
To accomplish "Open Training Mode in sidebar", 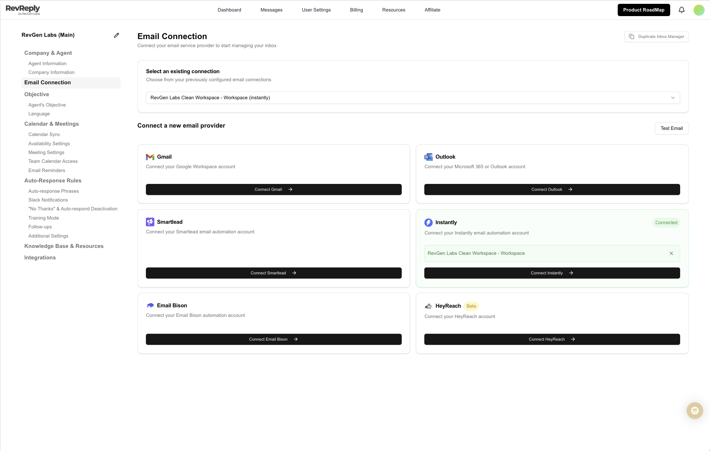I will [44, 218].
